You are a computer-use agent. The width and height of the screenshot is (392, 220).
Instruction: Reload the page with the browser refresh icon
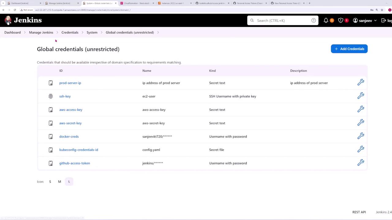(x=15, y=10)
